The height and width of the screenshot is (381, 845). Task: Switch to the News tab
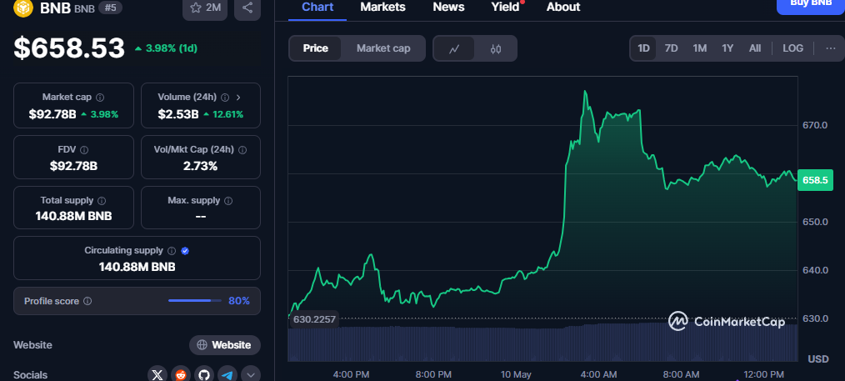coord(448,8)
